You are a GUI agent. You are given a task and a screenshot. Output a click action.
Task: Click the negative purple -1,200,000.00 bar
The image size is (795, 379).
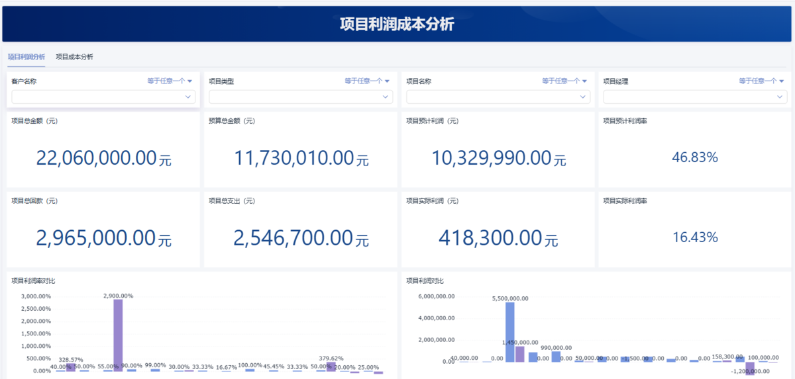pos(750,368)
